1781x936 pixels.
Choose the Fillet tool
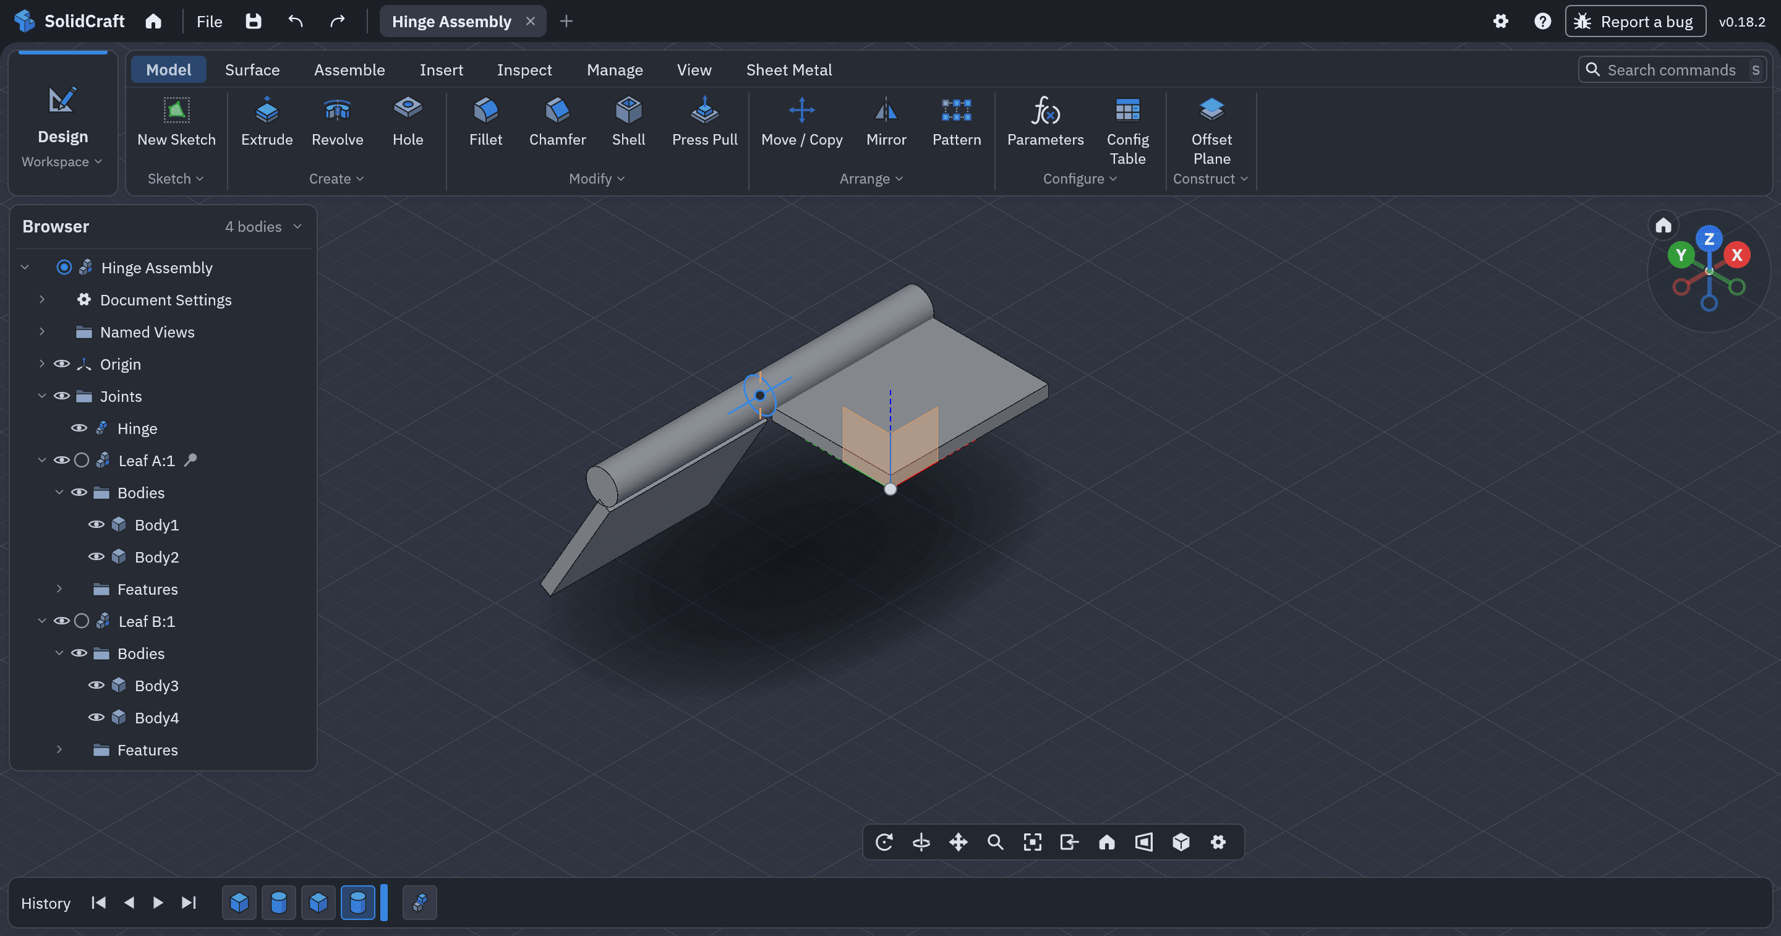pos(485,122)
